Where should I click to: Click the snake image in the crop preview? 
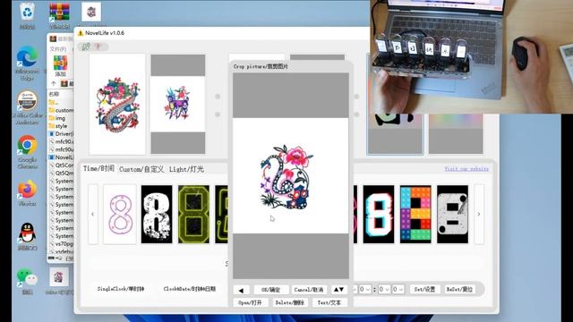pyautogui.click(x=286, y=177)
